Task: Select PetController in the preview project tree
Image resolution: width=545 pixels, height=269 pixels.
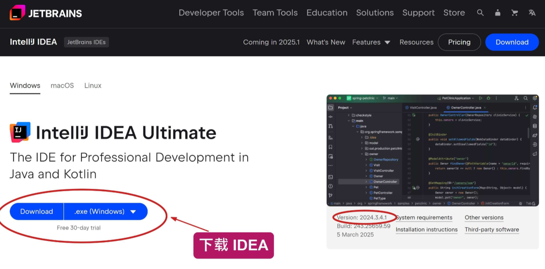Action: tap(380, 193)
